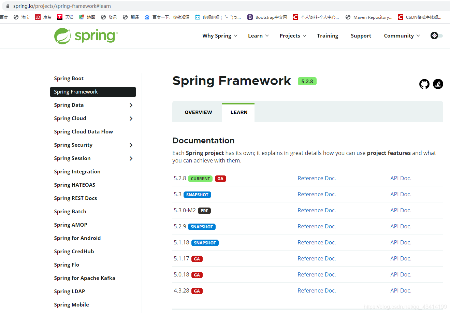Image resolution: width=450 pixels, height=313 pixels.
Task: Click the Spring logo in header
Action: (x=86, y=36)
